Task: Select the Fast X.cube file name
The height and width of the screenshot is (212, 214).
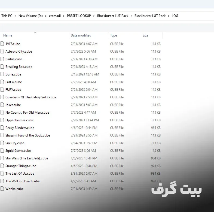Action: [14, 82]
